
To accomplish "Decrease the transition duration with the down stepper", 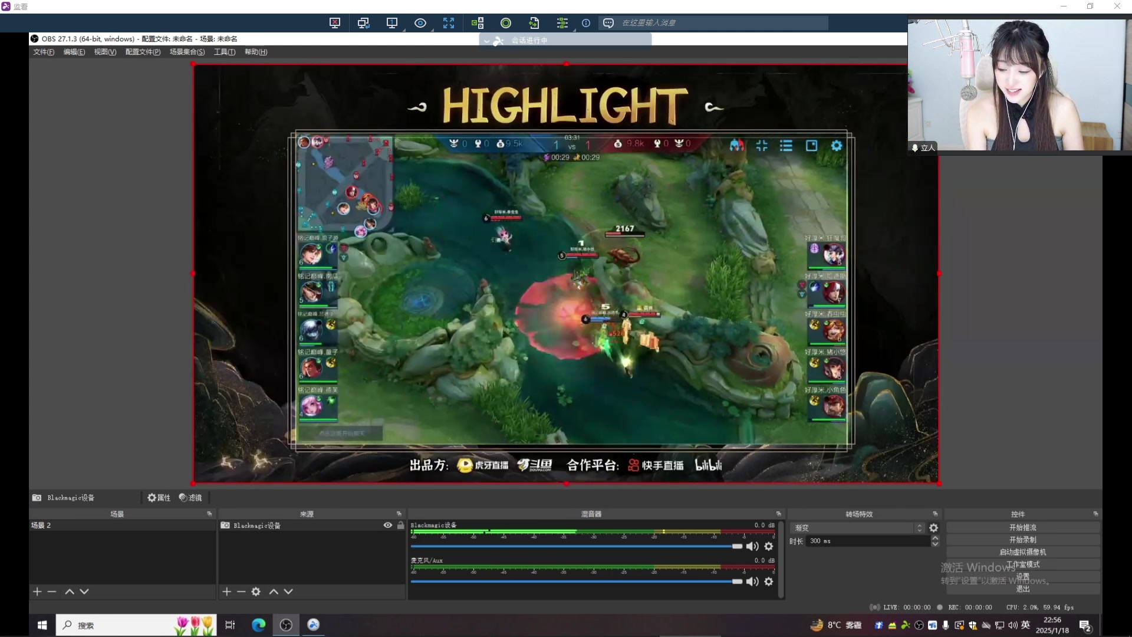I will (935, 544).
